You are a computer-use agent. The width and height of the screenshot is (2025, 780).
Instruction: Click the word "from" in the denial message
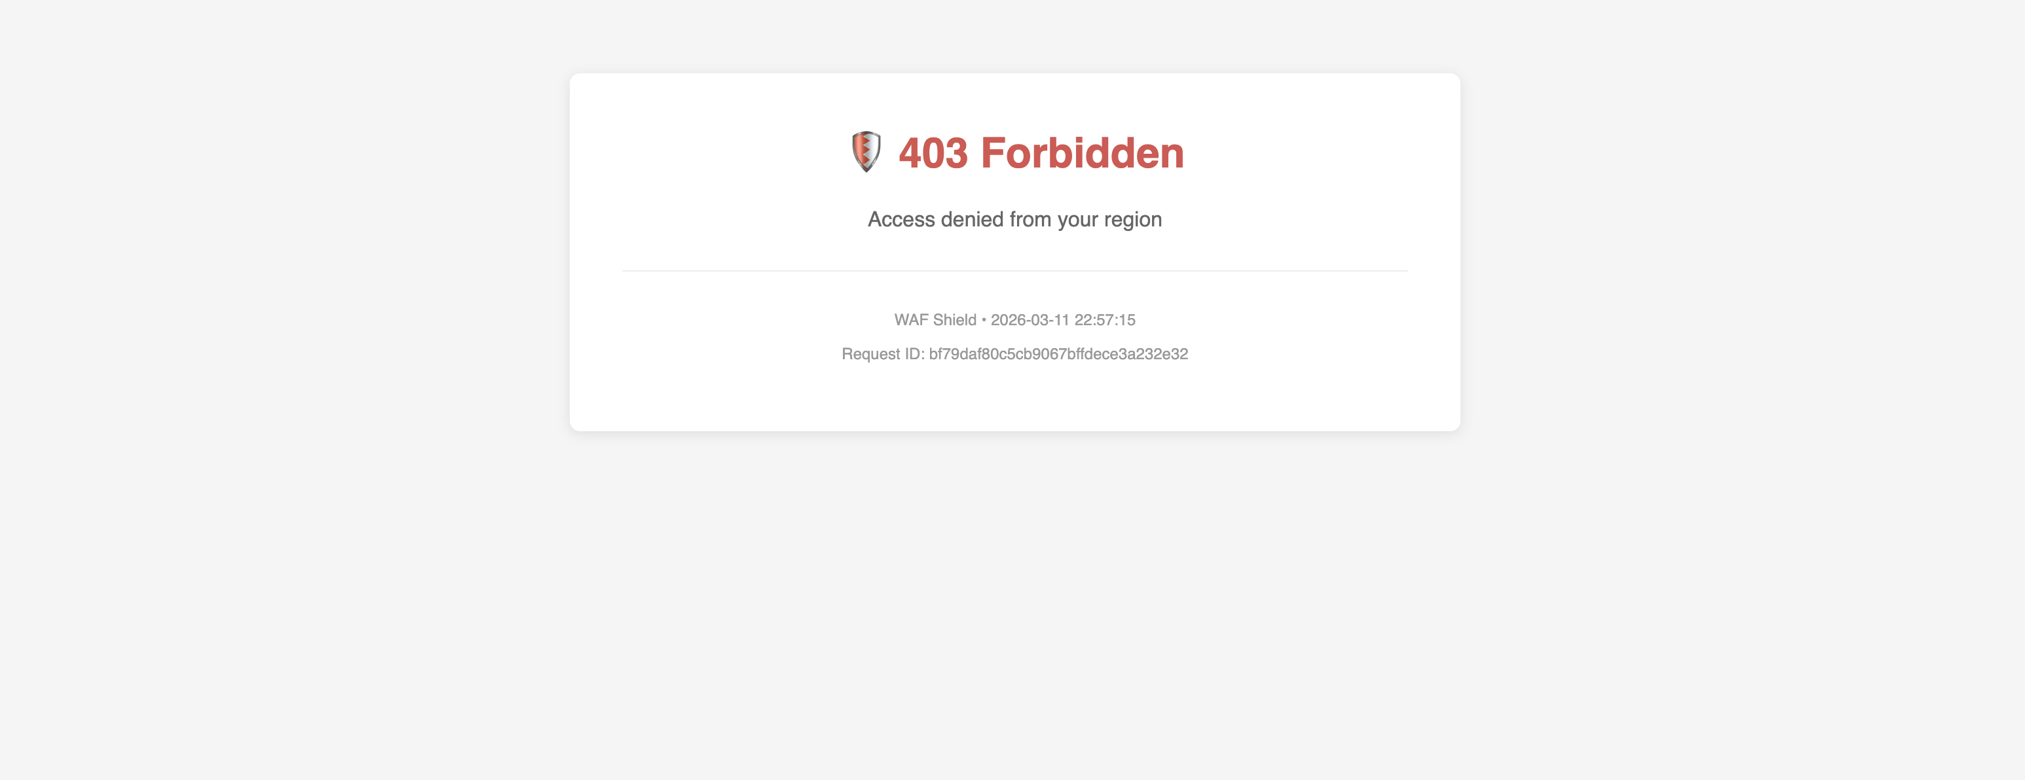(1030, 219)
